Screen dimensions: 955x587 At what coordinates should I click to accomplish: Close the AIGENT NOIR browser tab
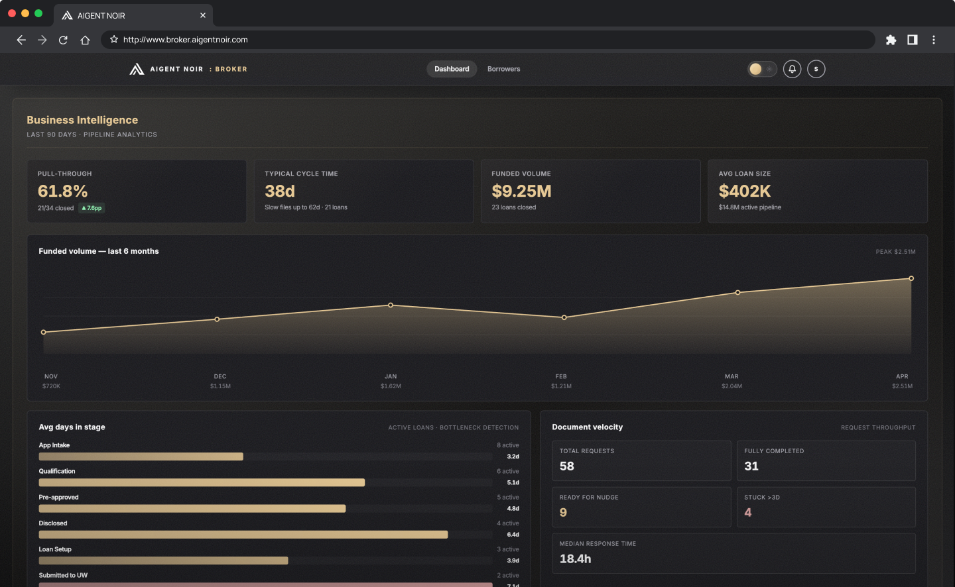pyautogui.click(x=203, y=15)
